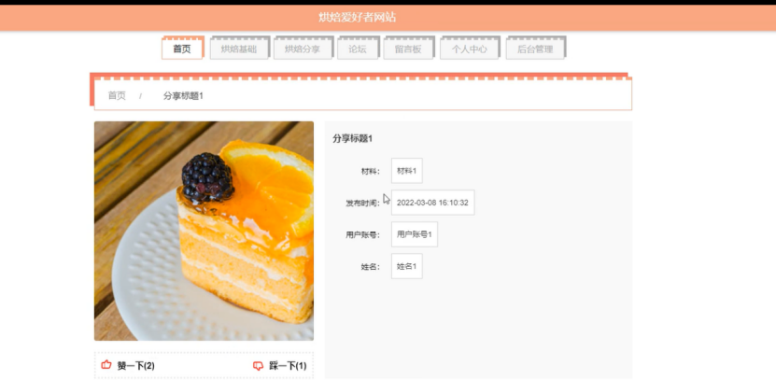Go to the 烘焙基础 tab

[239, 49]
